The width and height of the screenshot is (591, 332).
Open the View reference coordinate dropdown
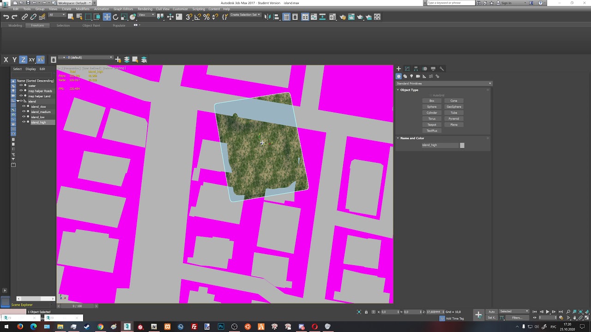coord(146,15)
